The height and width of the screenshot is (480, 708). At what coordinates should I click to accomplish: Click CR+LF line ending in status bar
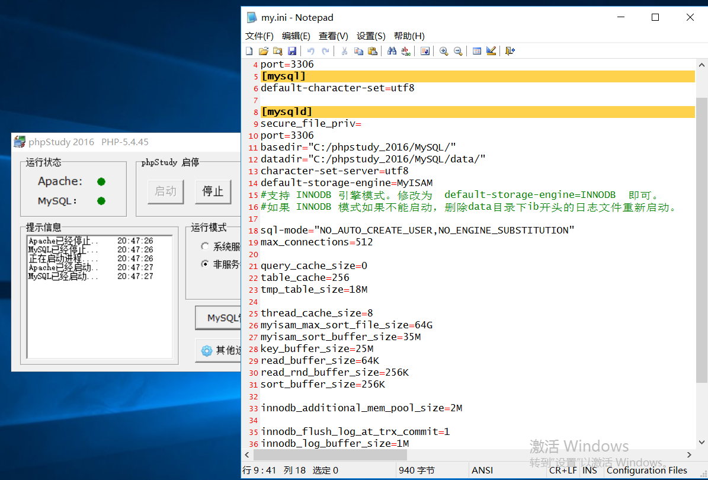click(x=563, y=471)
